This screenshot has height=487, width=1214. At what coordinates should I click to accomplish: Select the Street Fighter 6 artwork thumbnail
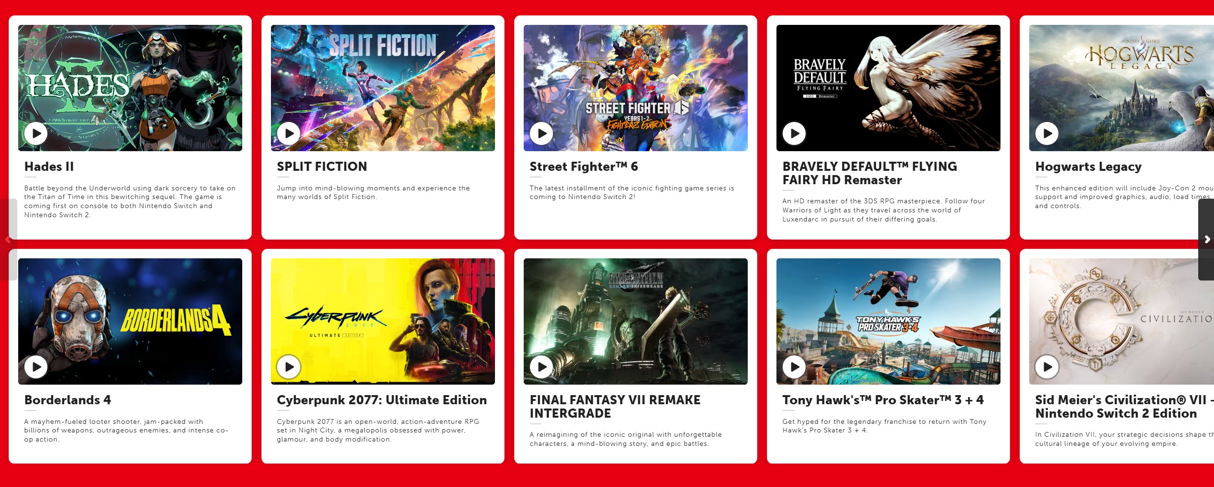636,88
